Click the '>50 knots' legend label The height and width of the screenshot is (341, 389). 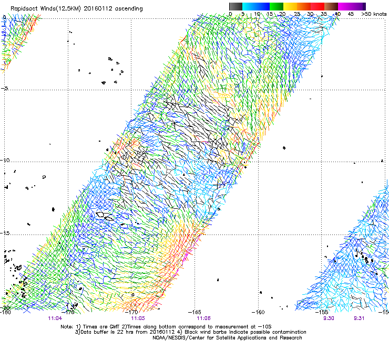374,14
